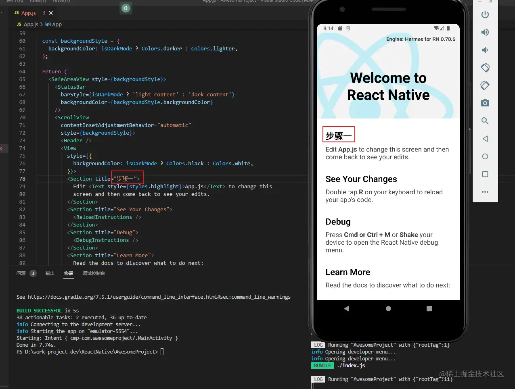Click the BUNDLE ./index.js line in Metro terminal

click(x=338, y=366)
